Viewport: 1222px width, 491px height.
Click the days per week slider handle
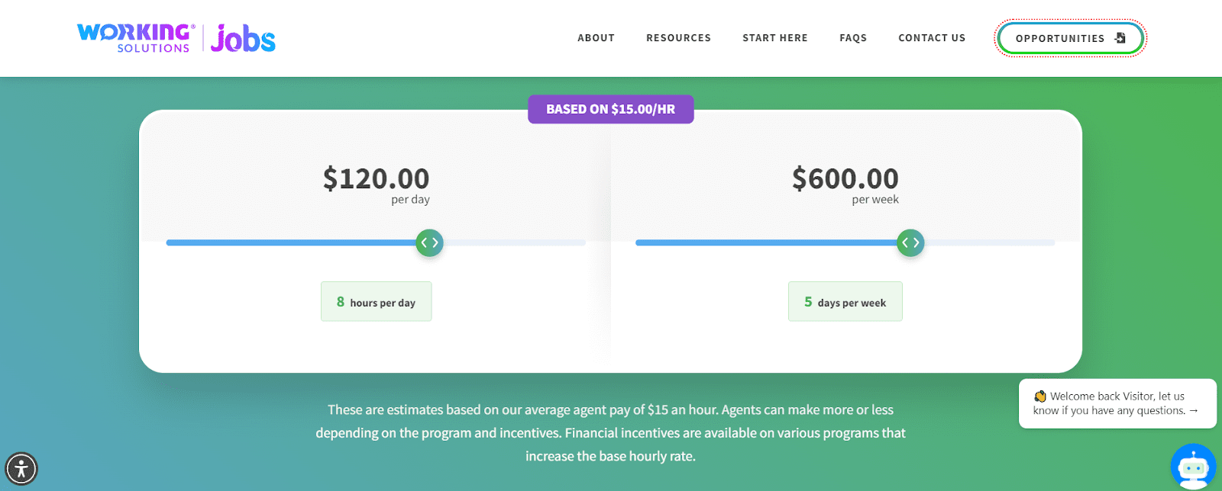pos(910,242)
